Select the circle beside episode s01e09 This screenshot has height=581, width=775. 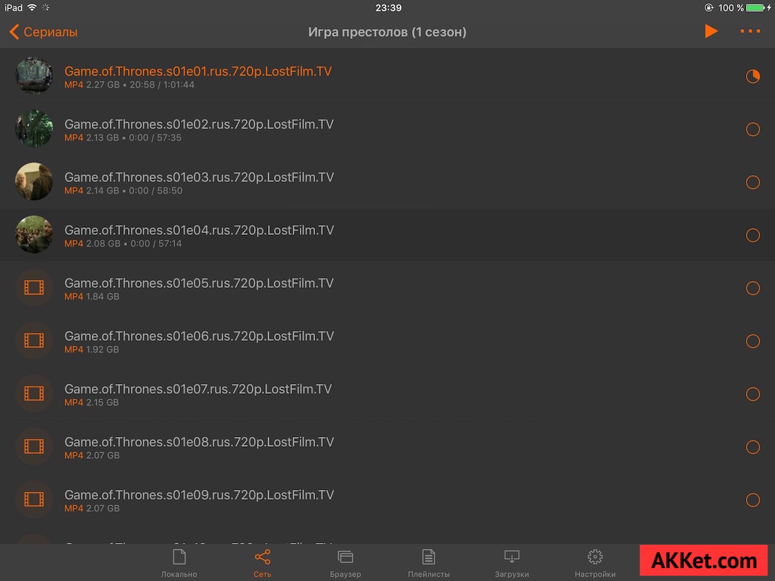point(752,500)
